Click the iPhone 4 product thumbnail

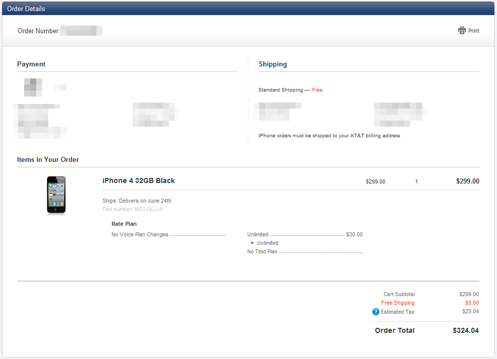[x=56, y=195]
